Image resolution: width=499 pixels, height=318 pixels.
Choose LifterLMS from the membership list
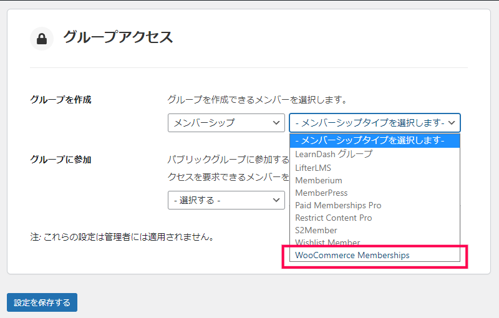coord(375,168)
